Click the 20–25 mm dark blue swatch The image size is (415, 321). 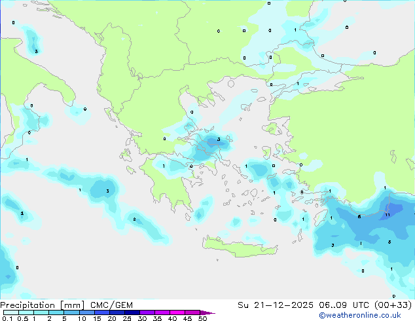point(117,312)
